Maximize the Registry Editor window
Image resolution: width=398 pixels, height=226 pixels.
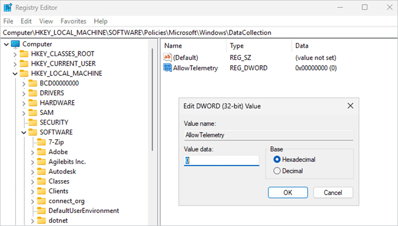click(365, 7)
